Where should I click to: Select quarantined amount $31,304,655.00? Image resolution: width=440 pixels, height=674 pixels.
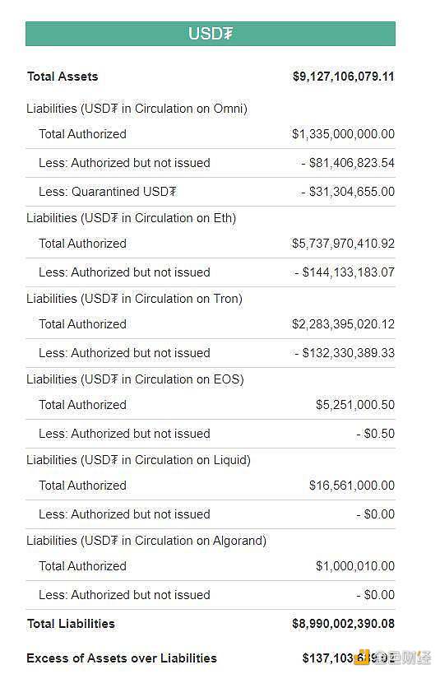tap(348, 191)
